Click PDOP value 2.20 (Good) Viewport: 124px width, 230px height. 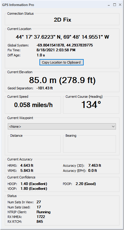[86, 184]
